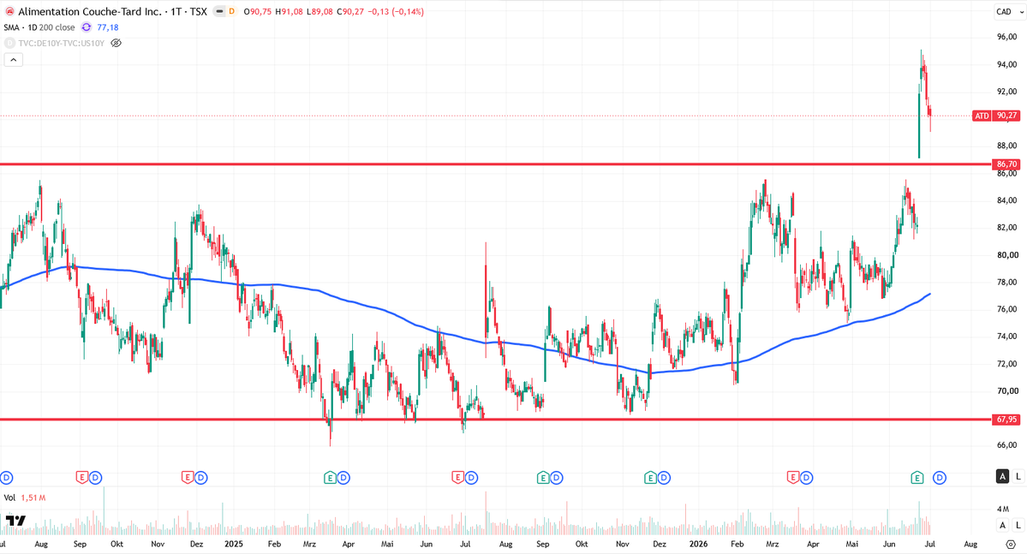Toggle auto scale A on main price pane
This screenshot has height=554, width=1027.
[1002, 476]
